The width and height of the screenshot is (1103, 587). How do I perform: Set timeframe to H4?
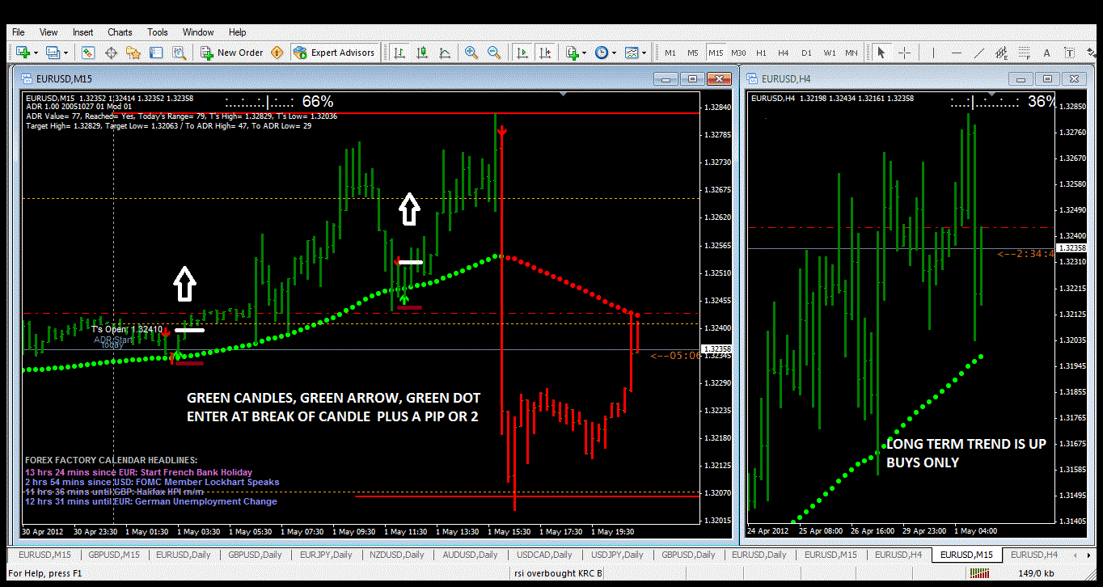coord(784,53)
